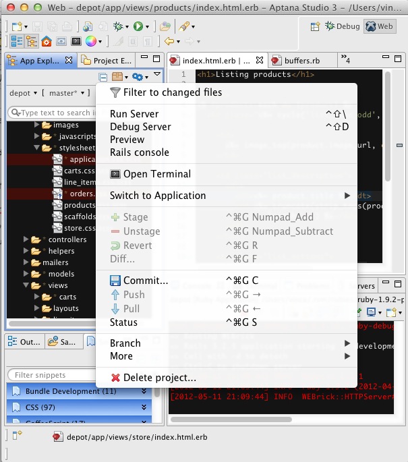Click Collapse All icon in App Explorer

(103, 77)
